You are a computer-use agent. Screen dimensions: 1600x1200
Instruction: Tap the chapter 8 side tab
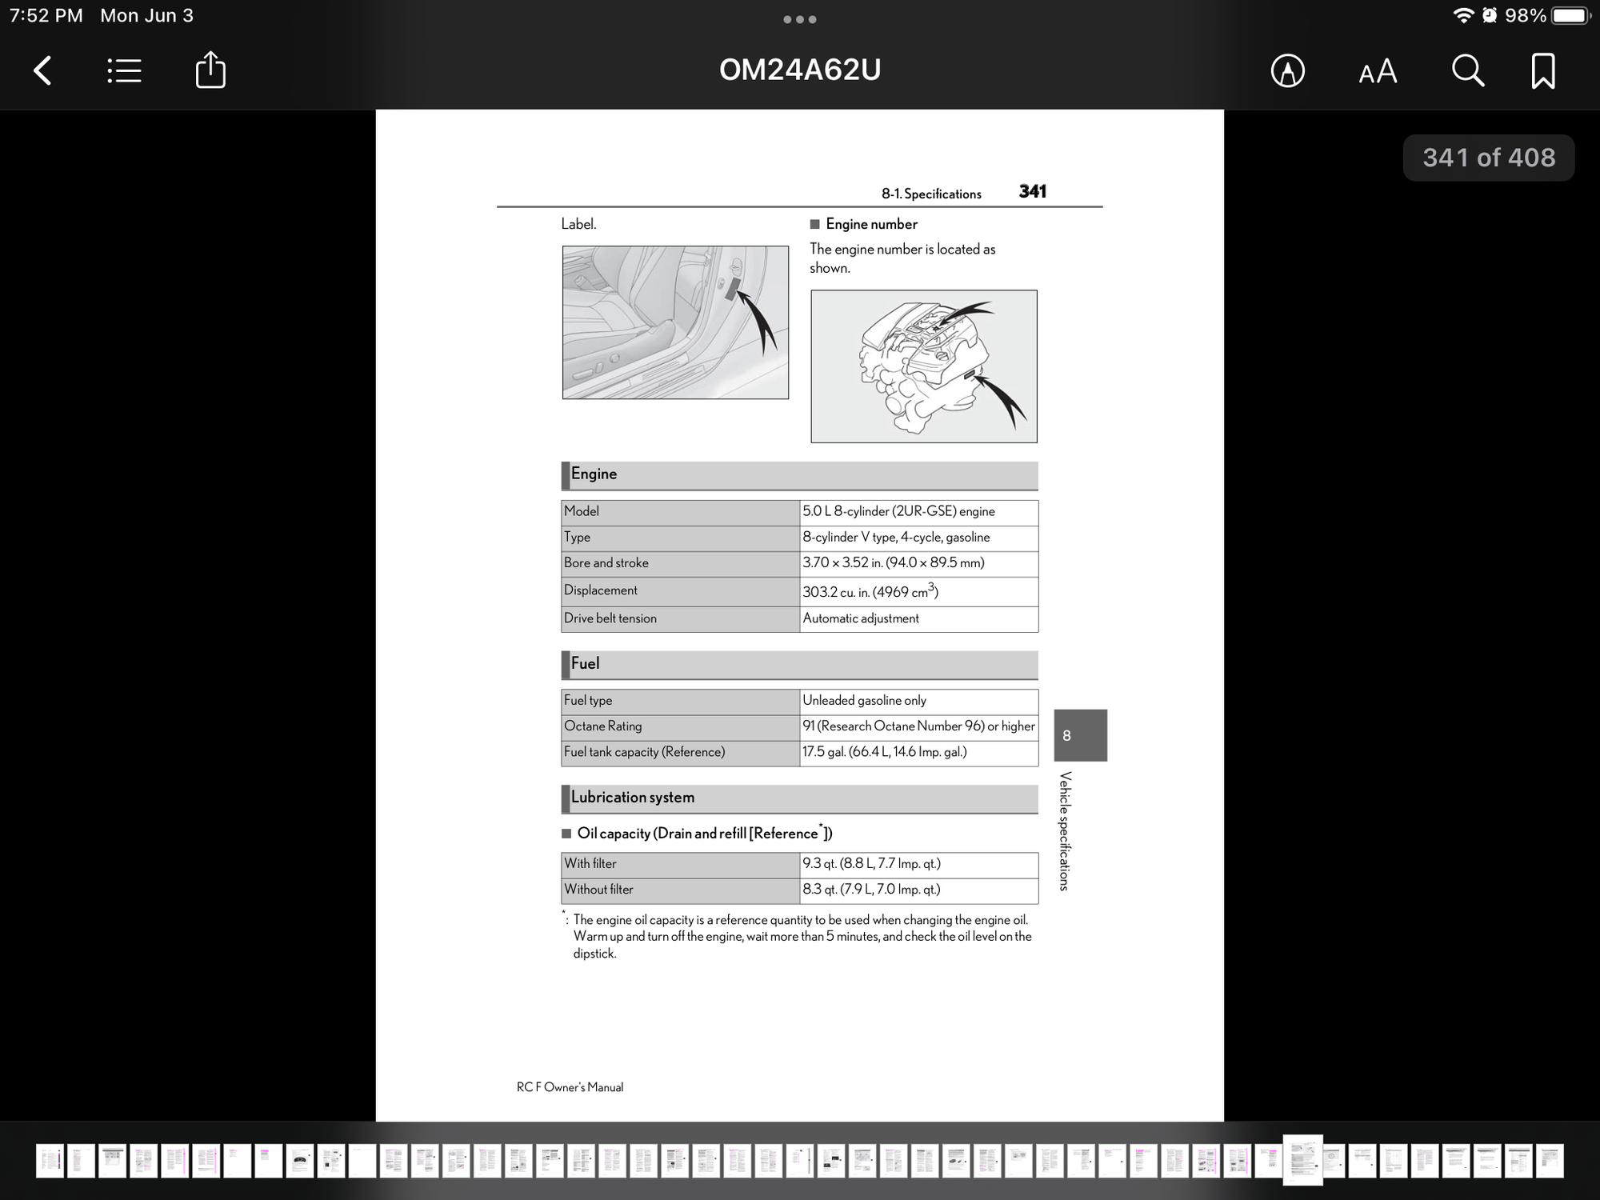click(x=1080, y=735)
